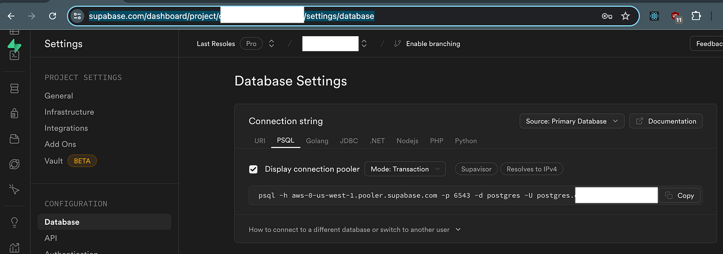723x254 pixels.
Task: Go back with the browser back arrow
Action: point(10,16)
